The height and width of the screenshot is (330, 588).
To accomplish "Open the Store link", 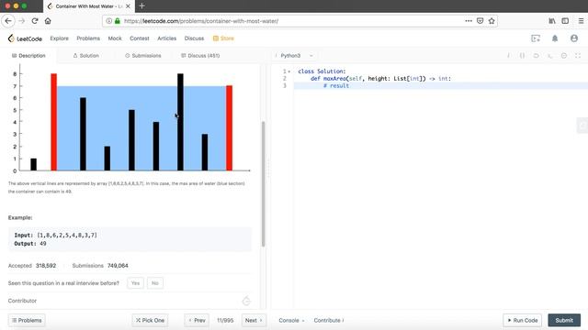I will point(223,38).
